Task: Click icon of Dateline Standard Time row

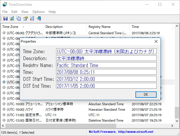Action: (4, 120)
